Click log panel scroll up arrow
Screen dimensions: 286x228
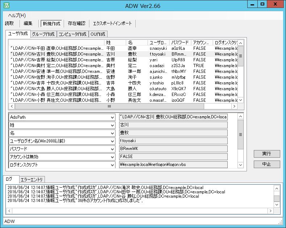(x=277, y=189)
